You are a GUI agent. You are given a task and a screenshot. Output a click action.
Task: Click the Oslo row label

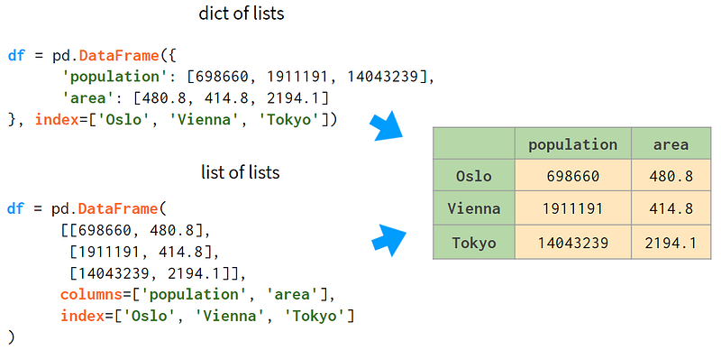point(474,176)
